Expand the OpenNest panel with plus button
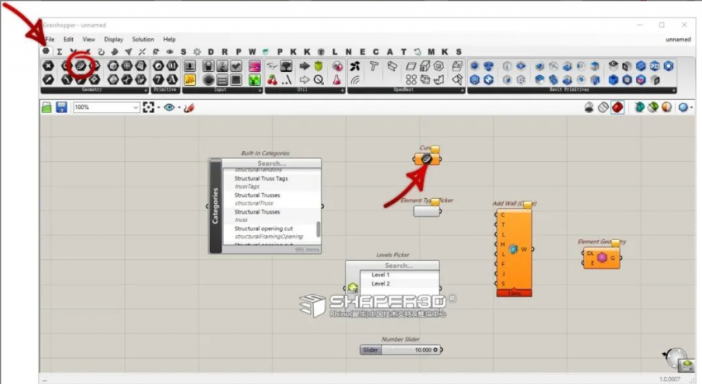The width and height of the screenshot is (702, 384). pyautogui.click(x=463, y=91)
